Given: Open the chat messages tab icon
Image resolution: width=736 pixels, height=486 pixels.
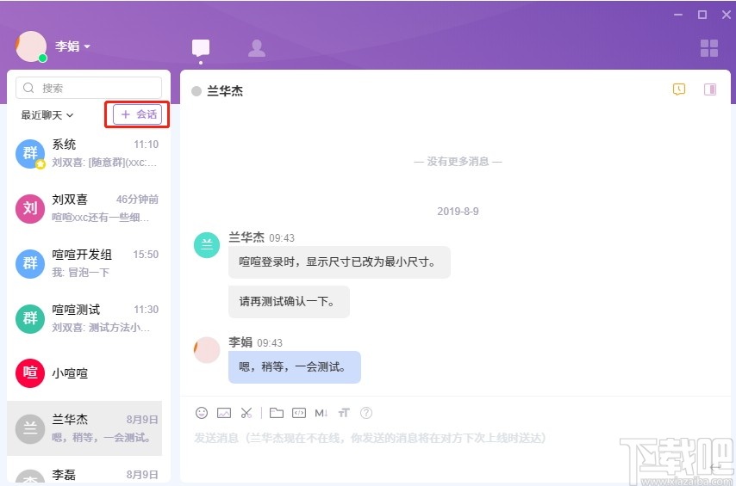Looking at the screenshot, I should pos(201,48).
